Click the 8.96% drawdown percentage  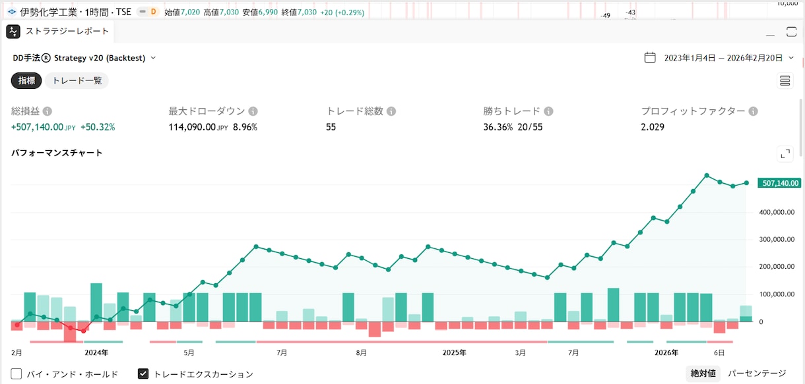(x=245, y=127)
